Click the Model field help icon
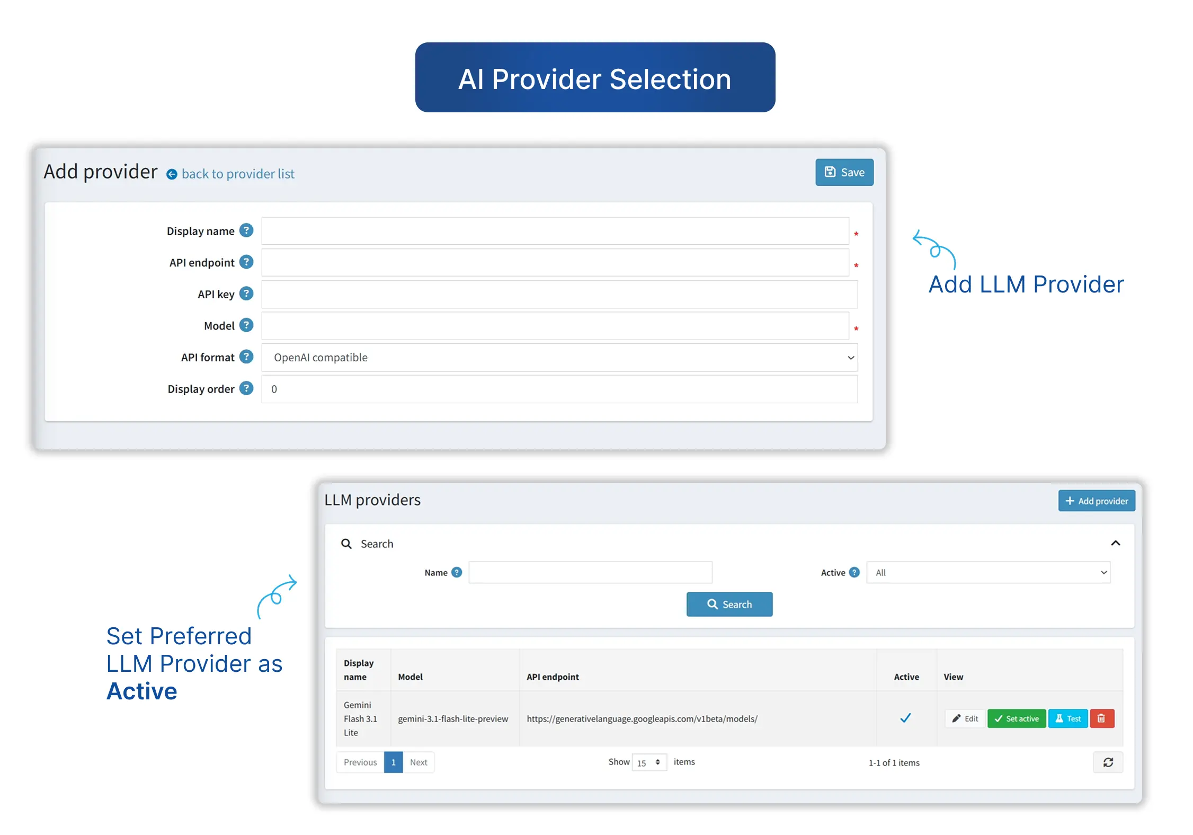The width and height of the screenshot is (1193, 835). click(246, 325)
